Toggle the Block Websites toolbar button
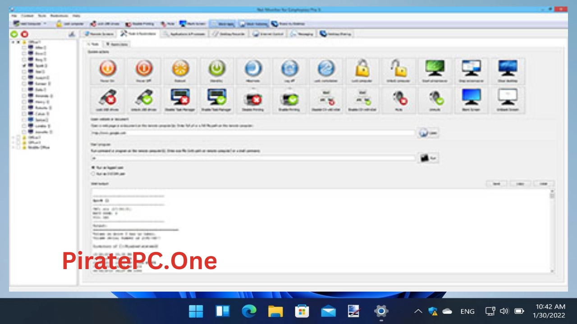The image size is (577, 324). (x=253, y=23)
